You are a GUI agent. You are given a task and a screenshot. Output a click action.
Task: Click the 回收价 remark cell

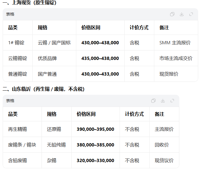point(162,145)
